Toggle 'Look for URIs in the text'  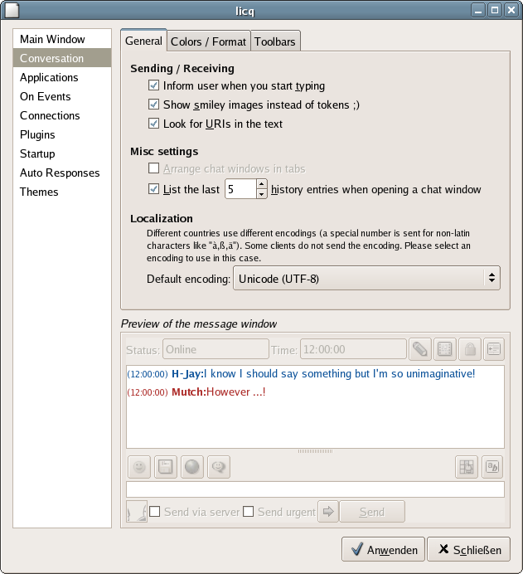pos(153,124)
